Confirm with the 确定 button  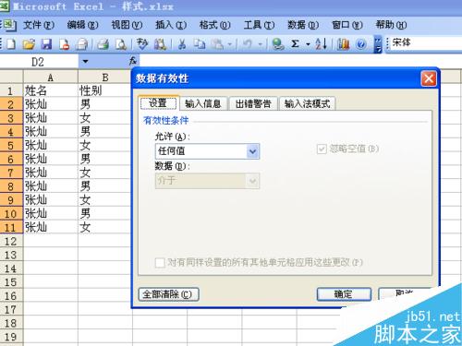click(344, 294)
